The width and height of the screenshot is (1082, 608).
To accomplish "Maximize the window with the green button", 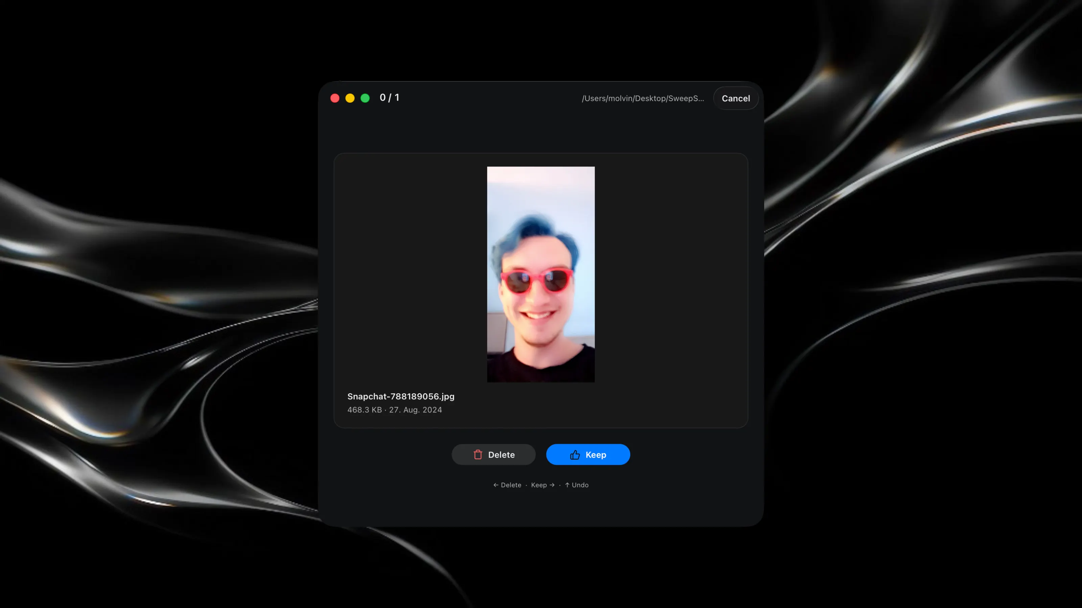I will [x=365, y=98].
